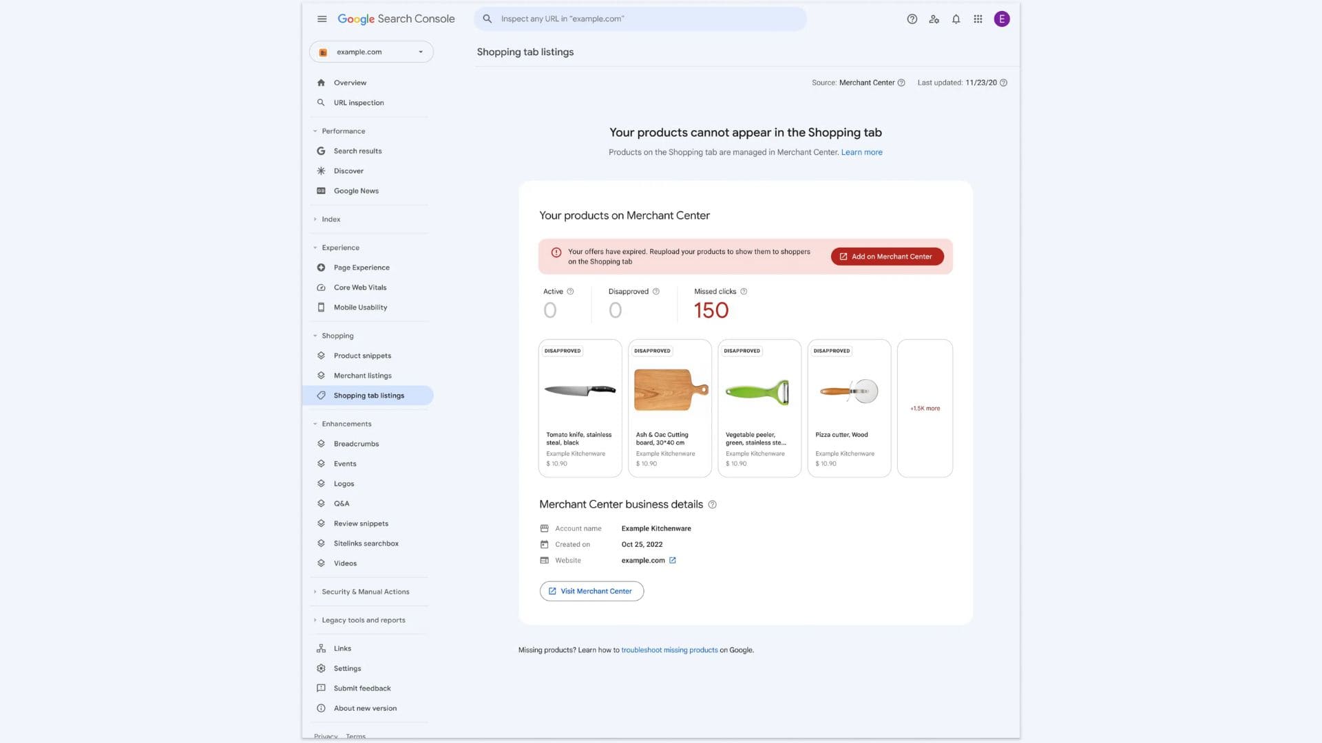The image size is (1322, 743).
Task: Open the example.com property selector dropdown
Action: (x=371, y=52)
